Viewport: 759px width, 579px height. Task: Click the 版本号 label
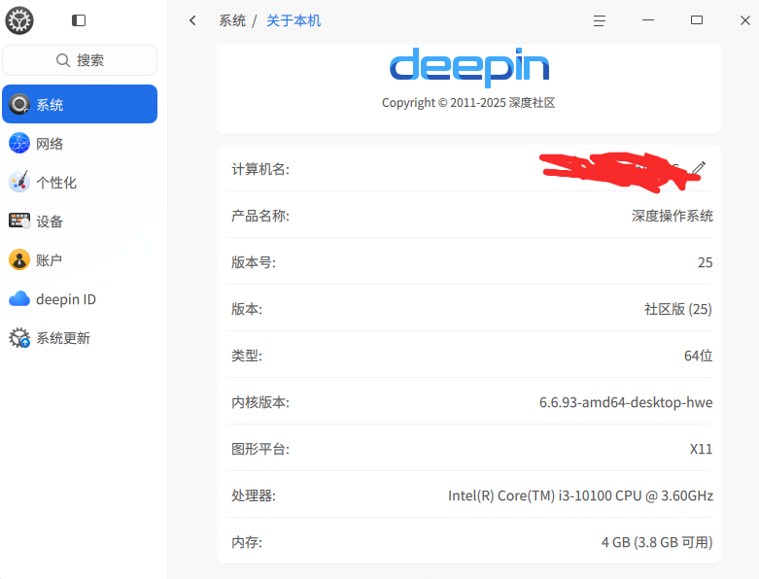click(254, 262)
